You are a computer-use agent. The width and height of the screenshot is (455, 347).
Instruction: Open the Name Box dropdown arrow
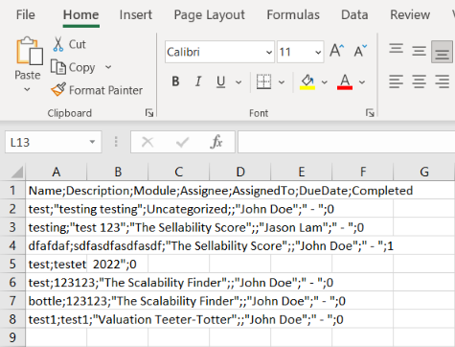pos(92,142)
